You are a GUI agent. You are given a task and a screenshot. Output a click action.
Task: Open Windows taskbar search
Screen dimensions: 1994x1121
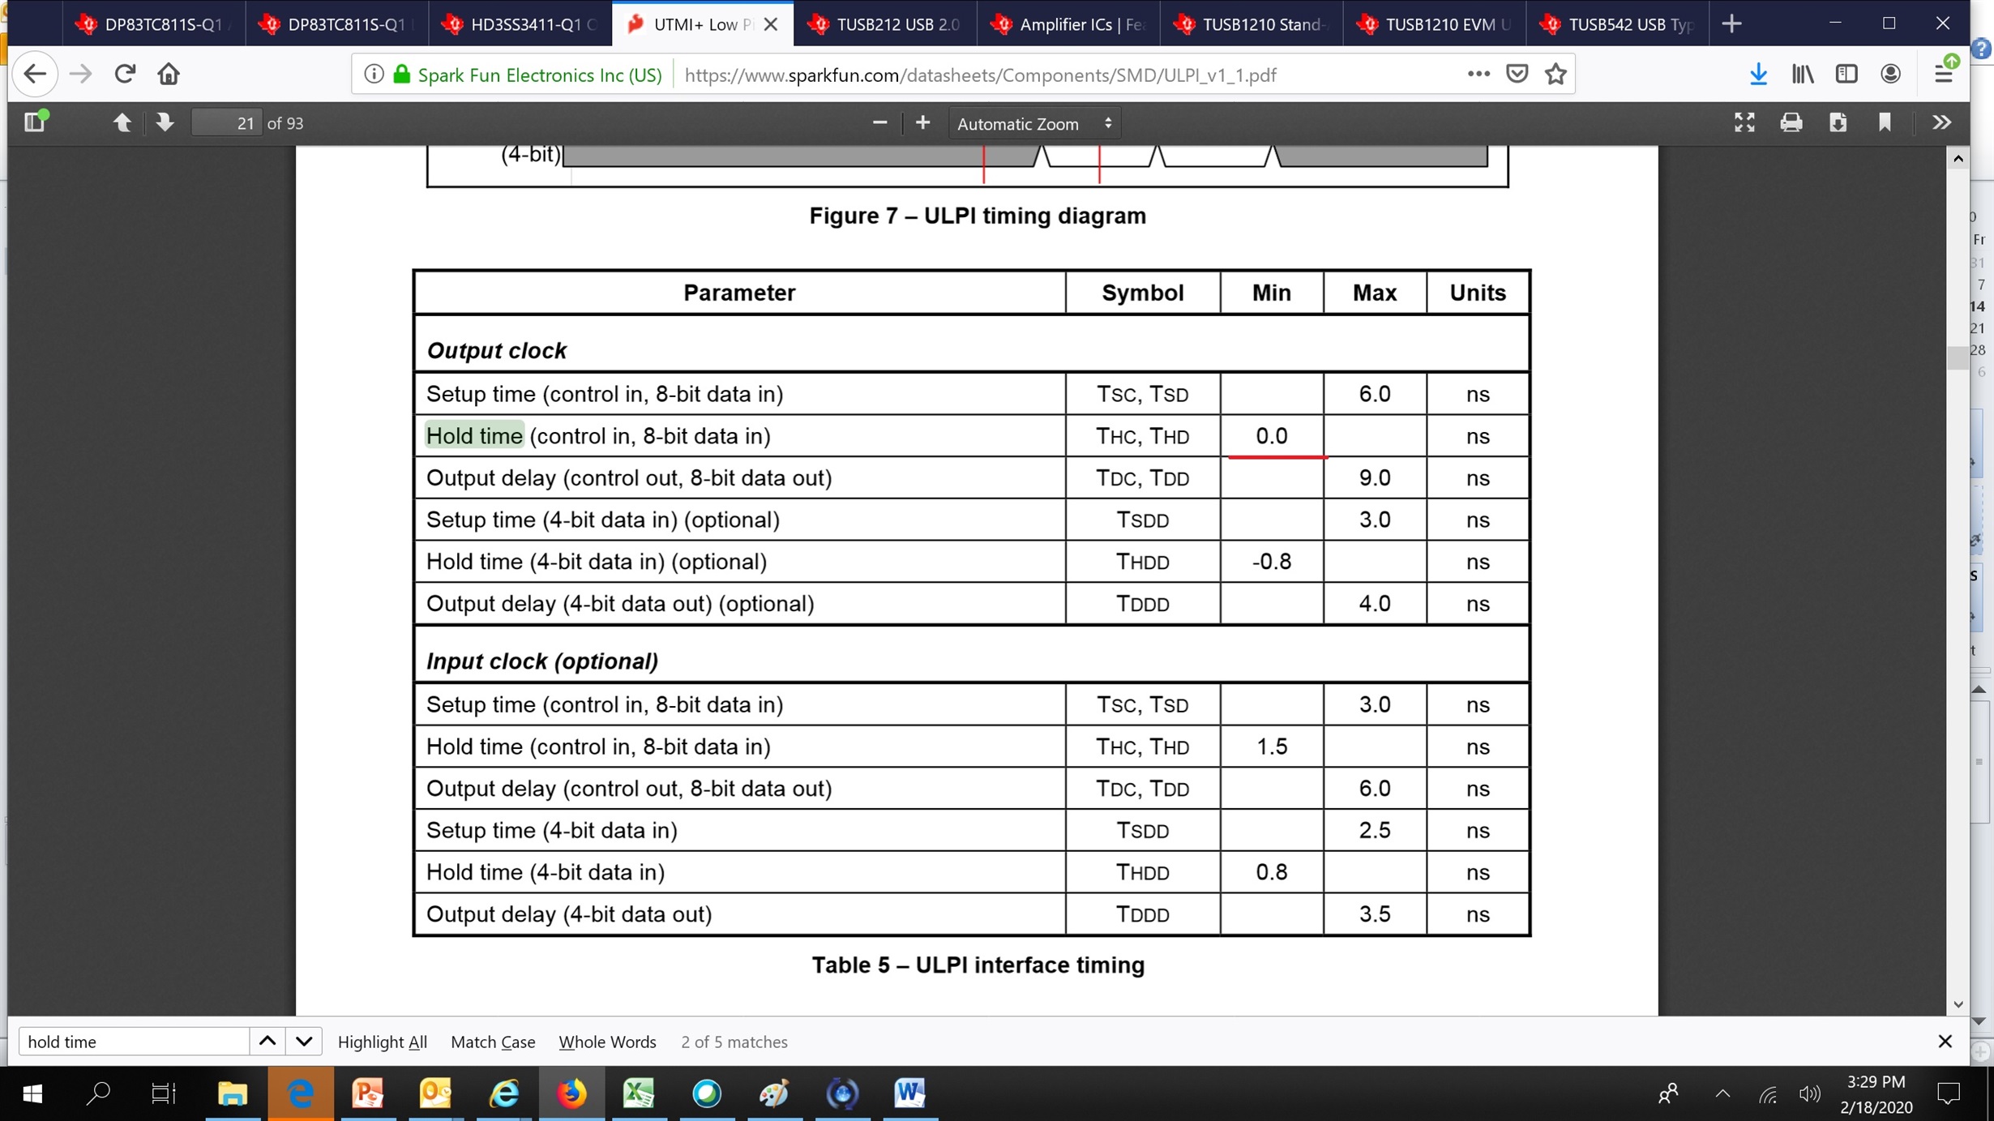coord(98,1094)
